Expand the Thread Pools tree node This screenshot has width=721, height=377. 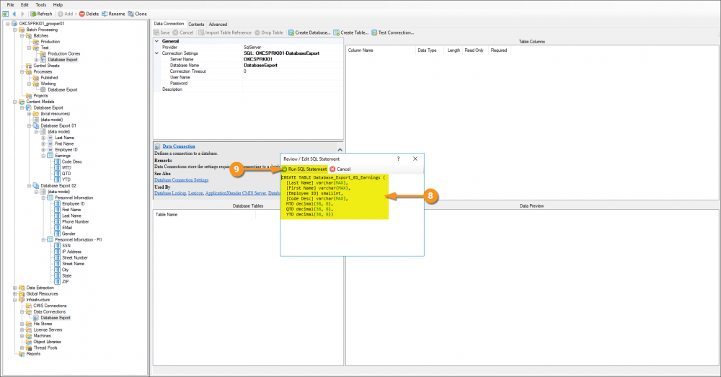click(x=22, y=348)
